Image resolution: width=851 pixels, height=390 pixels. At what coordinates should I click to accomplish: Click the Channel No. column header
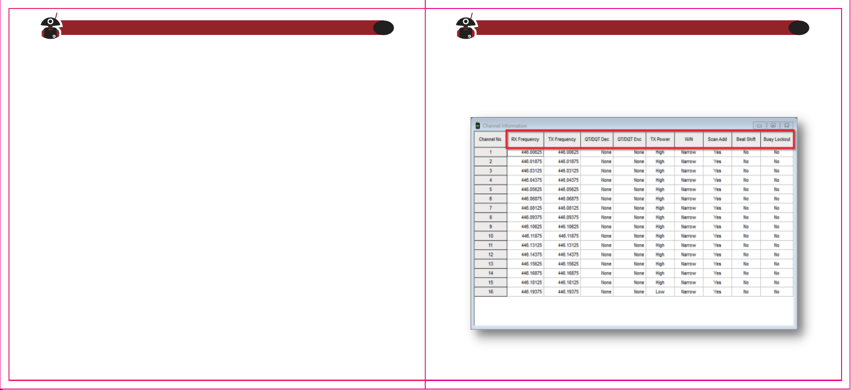[490, 139]
